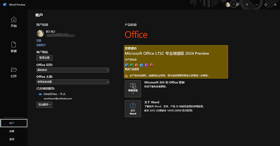The width and height of the screenshot is (280, 146).
Task: Click the feedback person icon in title bar
Action: tap(237, 4)
